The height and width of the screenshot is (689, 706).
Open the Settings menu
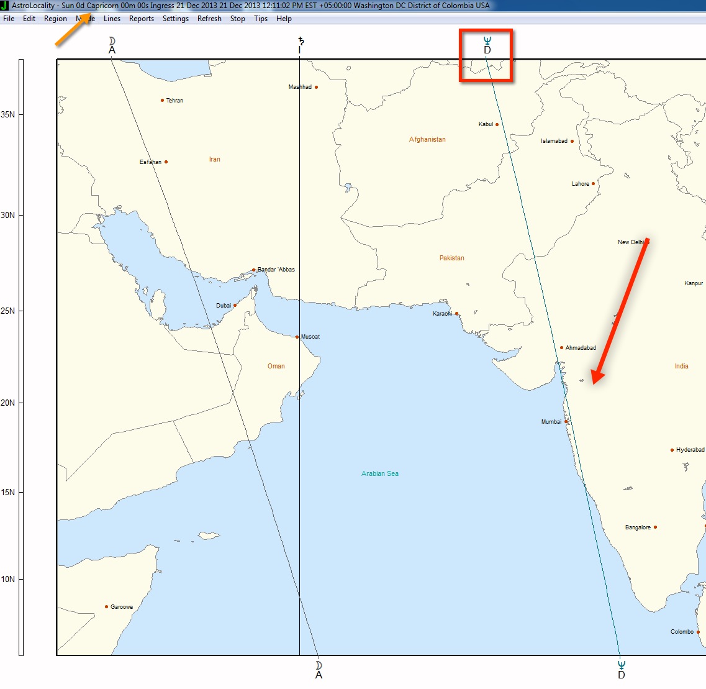(x=175, y=19)
